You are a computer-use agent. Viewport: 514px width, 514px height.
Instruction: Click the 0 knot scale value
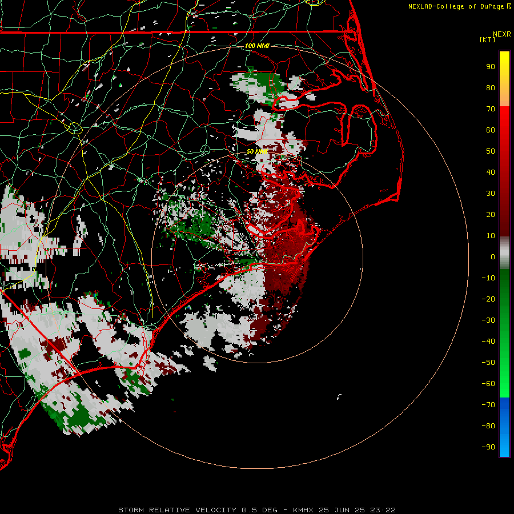pyautogui.click(x=493, y=256)
